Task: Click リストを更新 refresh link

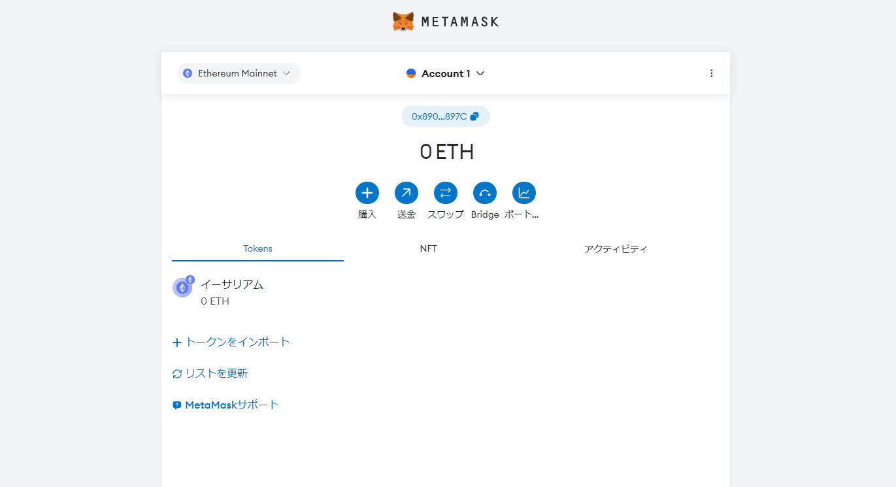Action: (210, 373)
